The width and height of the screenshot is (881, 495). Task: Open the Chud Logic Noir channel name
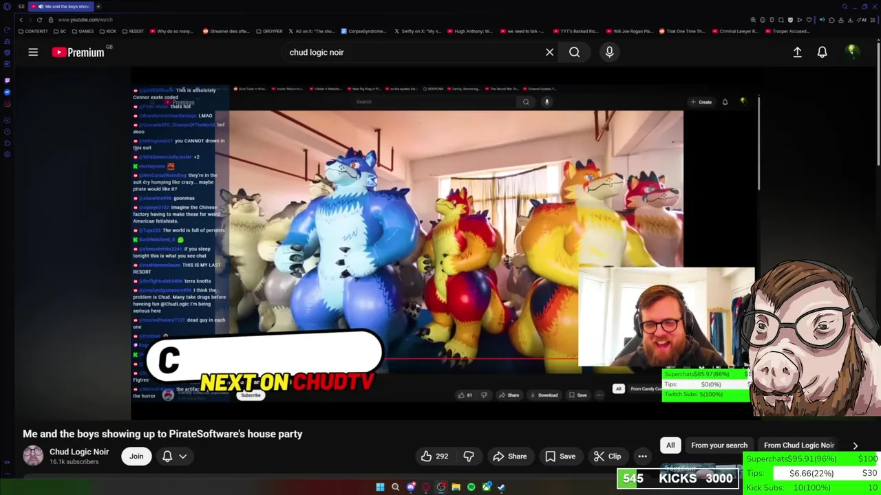pos(79,452)
